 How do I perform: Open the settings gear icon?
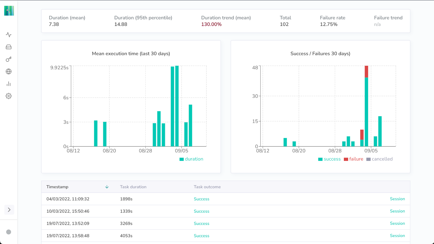(x=9, y=96)
